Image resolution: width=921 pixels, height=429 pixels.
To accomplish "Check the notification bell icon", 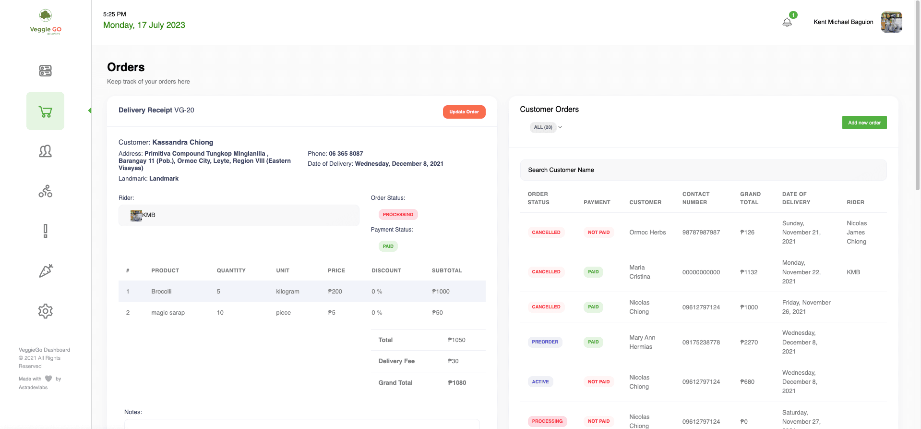I will click(787, 22).
